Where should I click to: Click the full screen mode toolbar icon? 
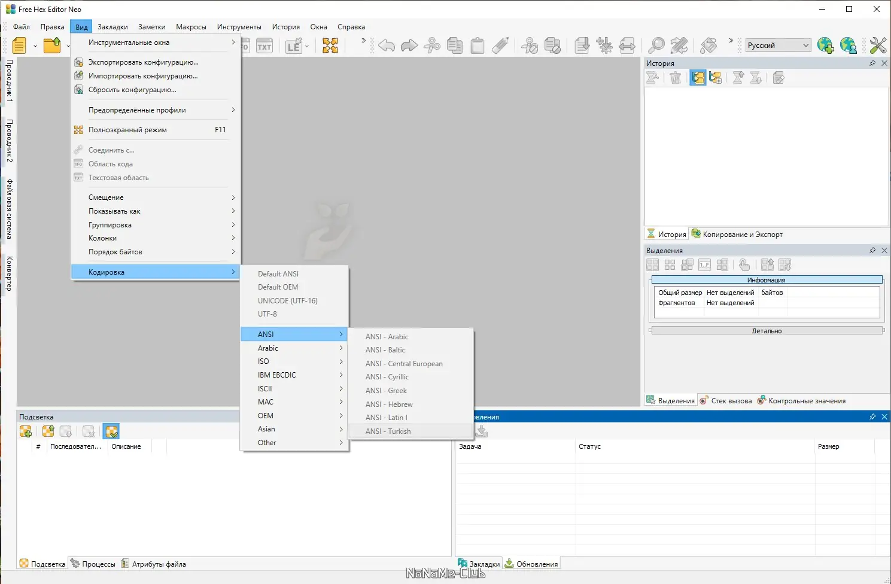(330, 45)
